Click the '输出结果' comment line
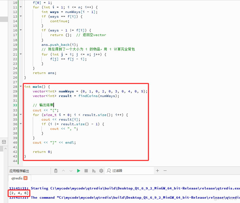Viewport: 240px width, 203px height. (43, 105)
